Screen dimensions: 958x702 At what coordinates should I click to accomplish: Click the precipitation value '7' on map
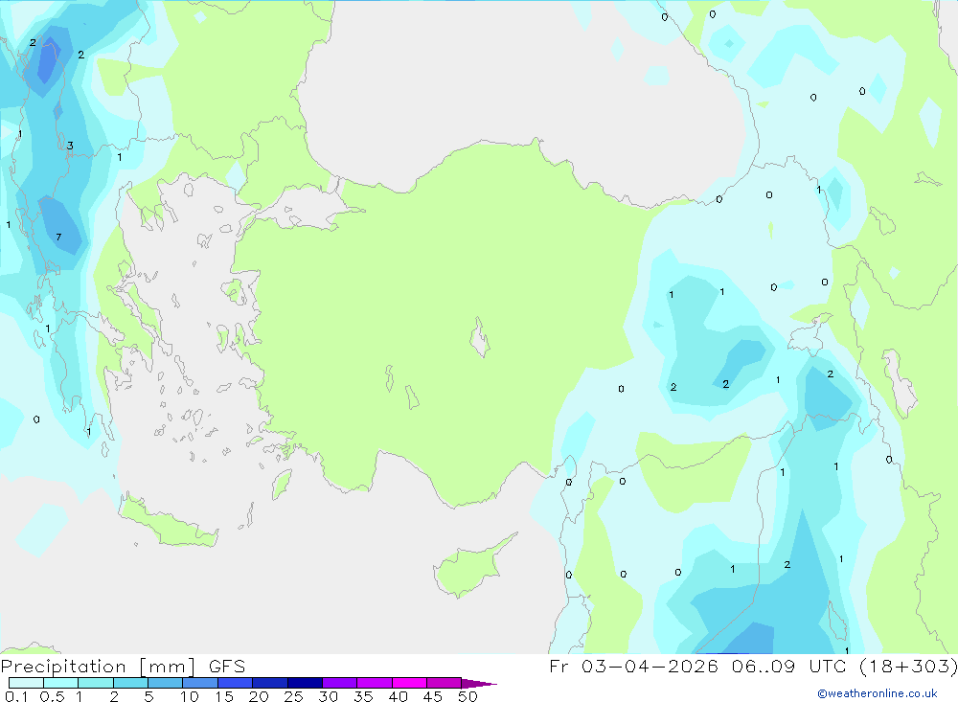pos(58,238)
